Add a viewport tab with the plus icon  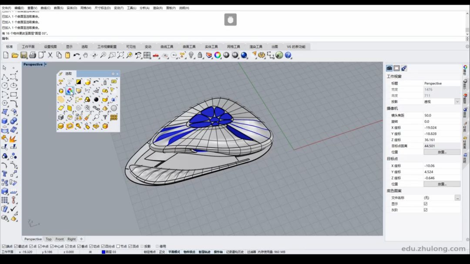pyautogui.click(x=81, y=239)
